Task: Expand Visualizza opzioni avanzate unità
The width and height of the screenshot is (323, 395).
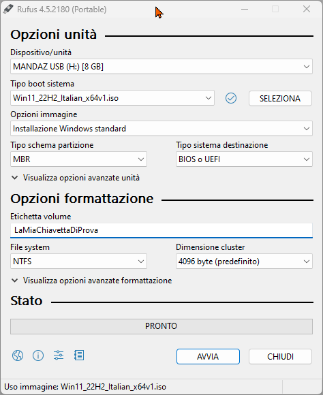Action: point(76,178)
